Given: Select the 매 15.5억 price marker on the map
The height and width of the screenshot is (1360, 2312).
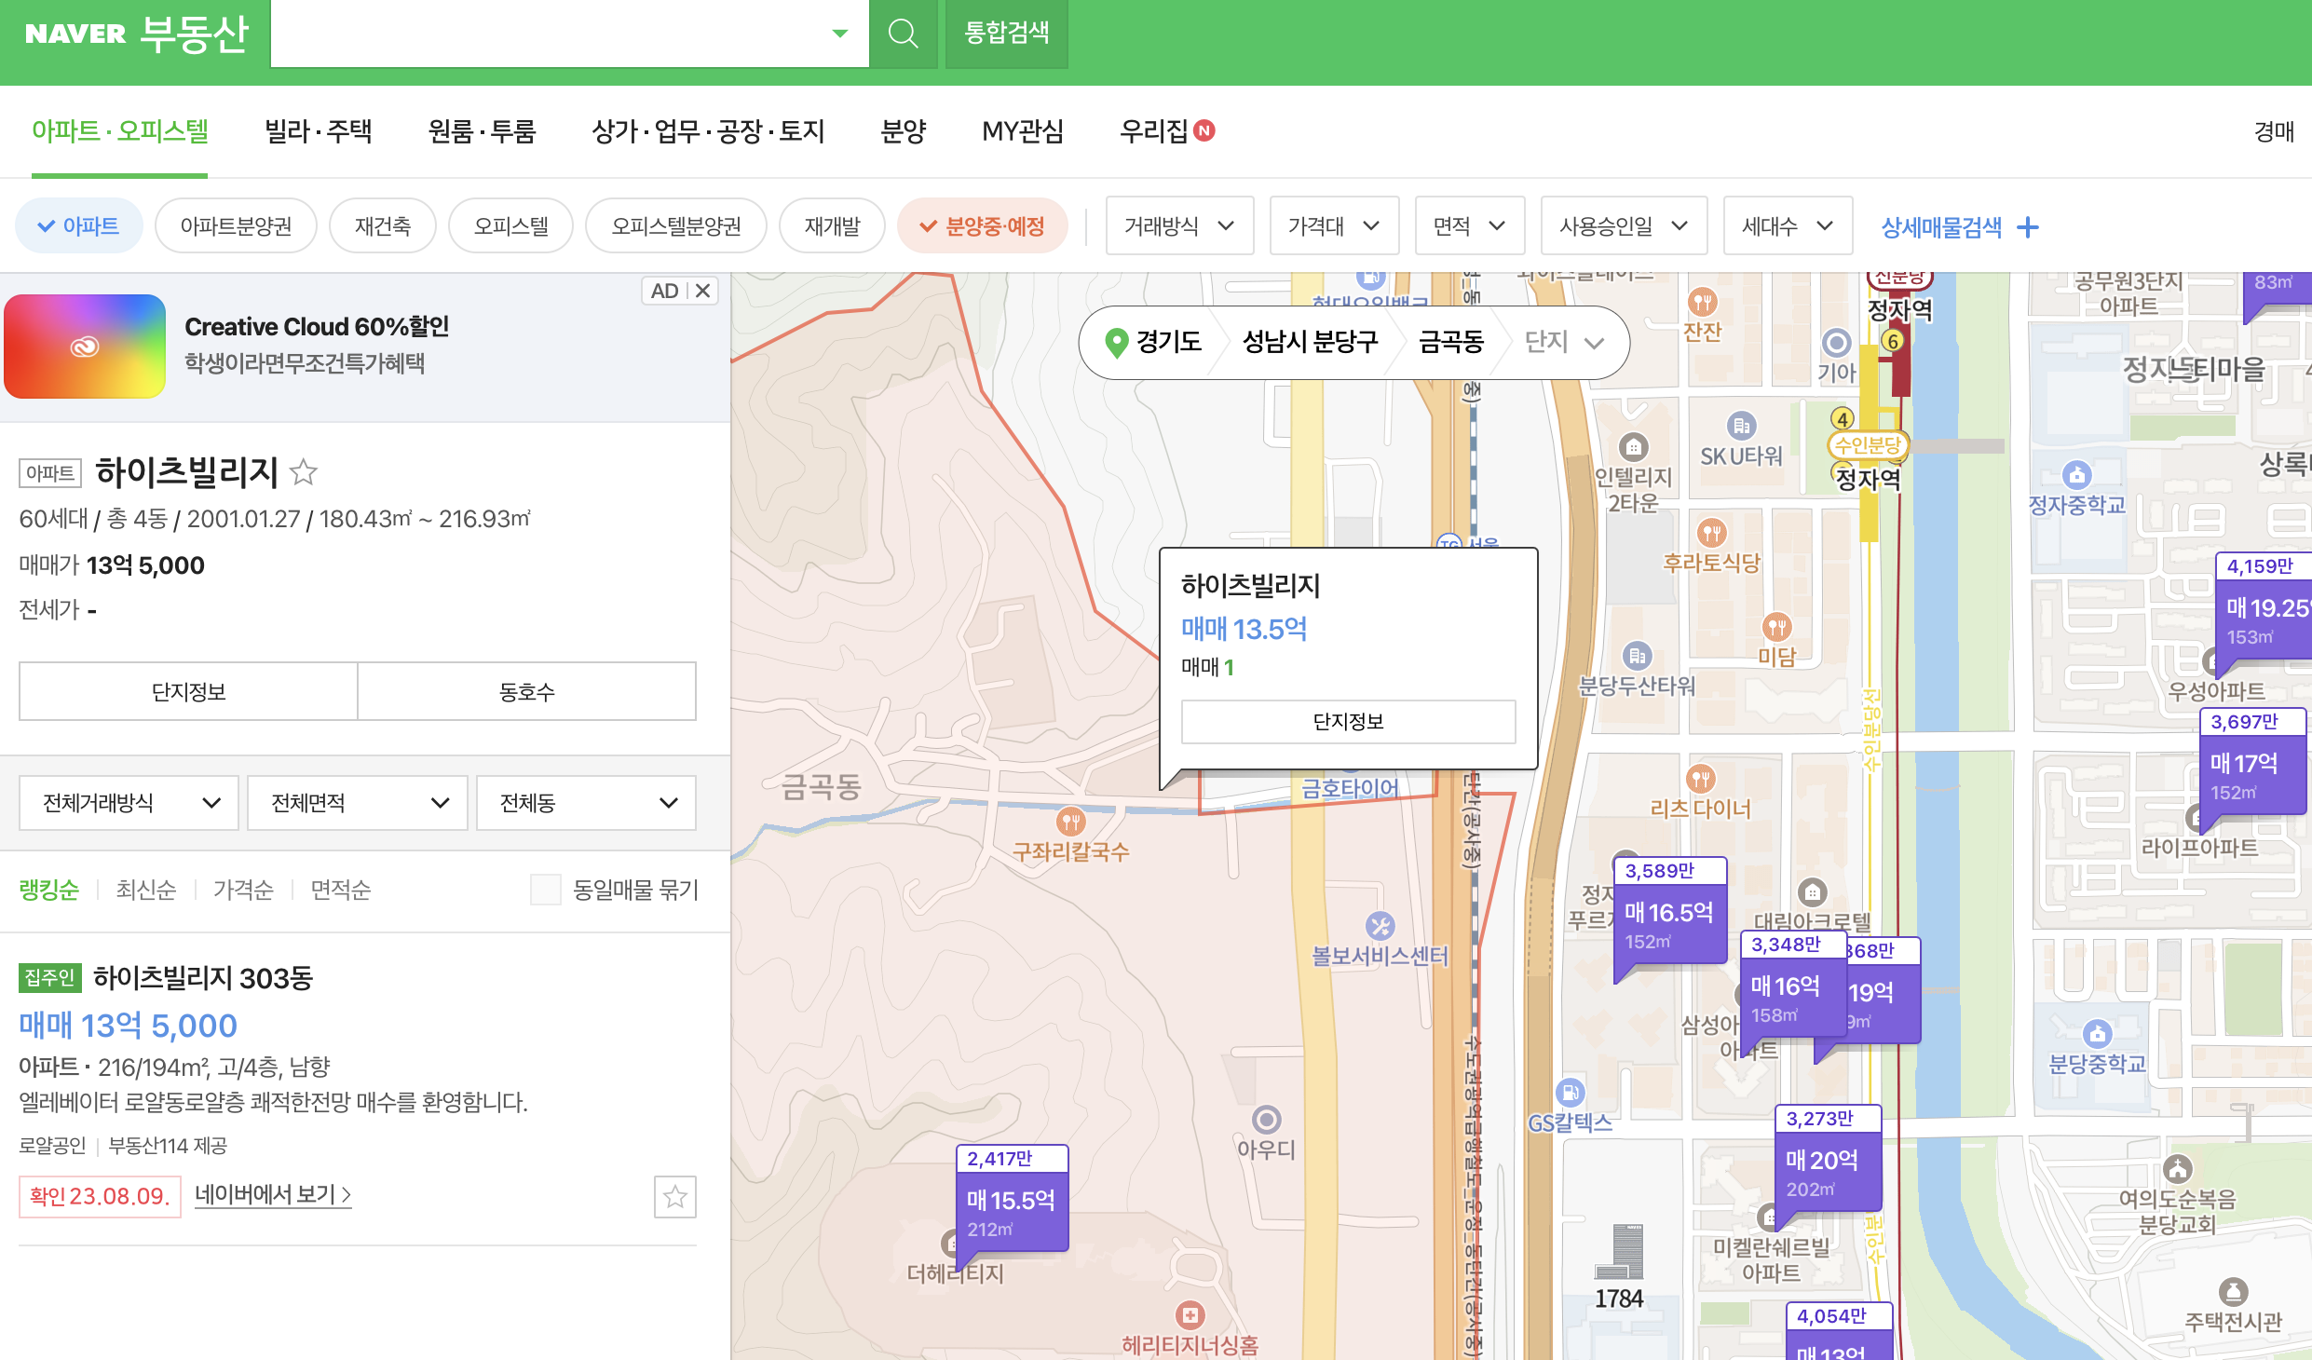Looking at the screenshot, I should click(1010, 1202).
